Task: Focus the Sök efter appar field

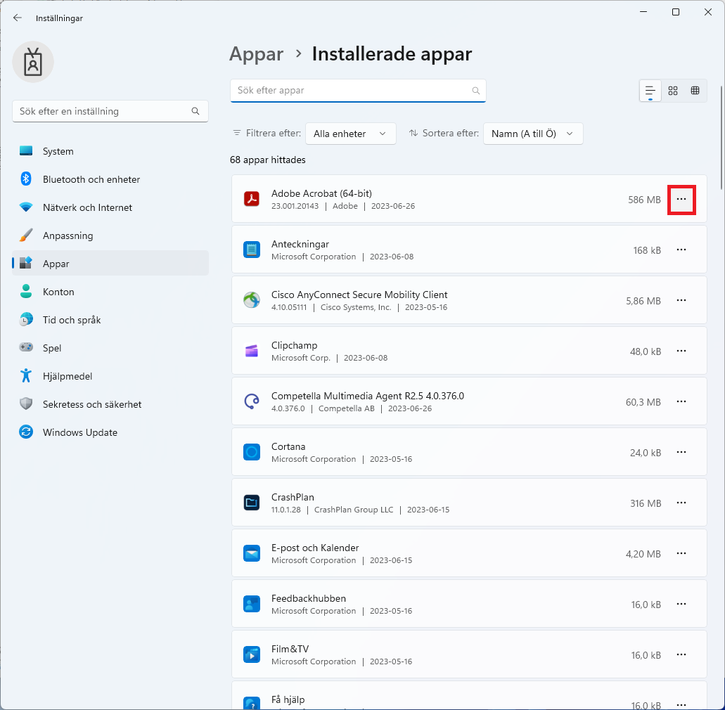Action: click(358, 91)
